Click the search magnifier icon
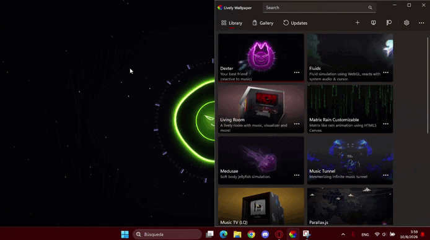Image resolution: width=430 pixels, height=240 pixels. pos(371,7)
